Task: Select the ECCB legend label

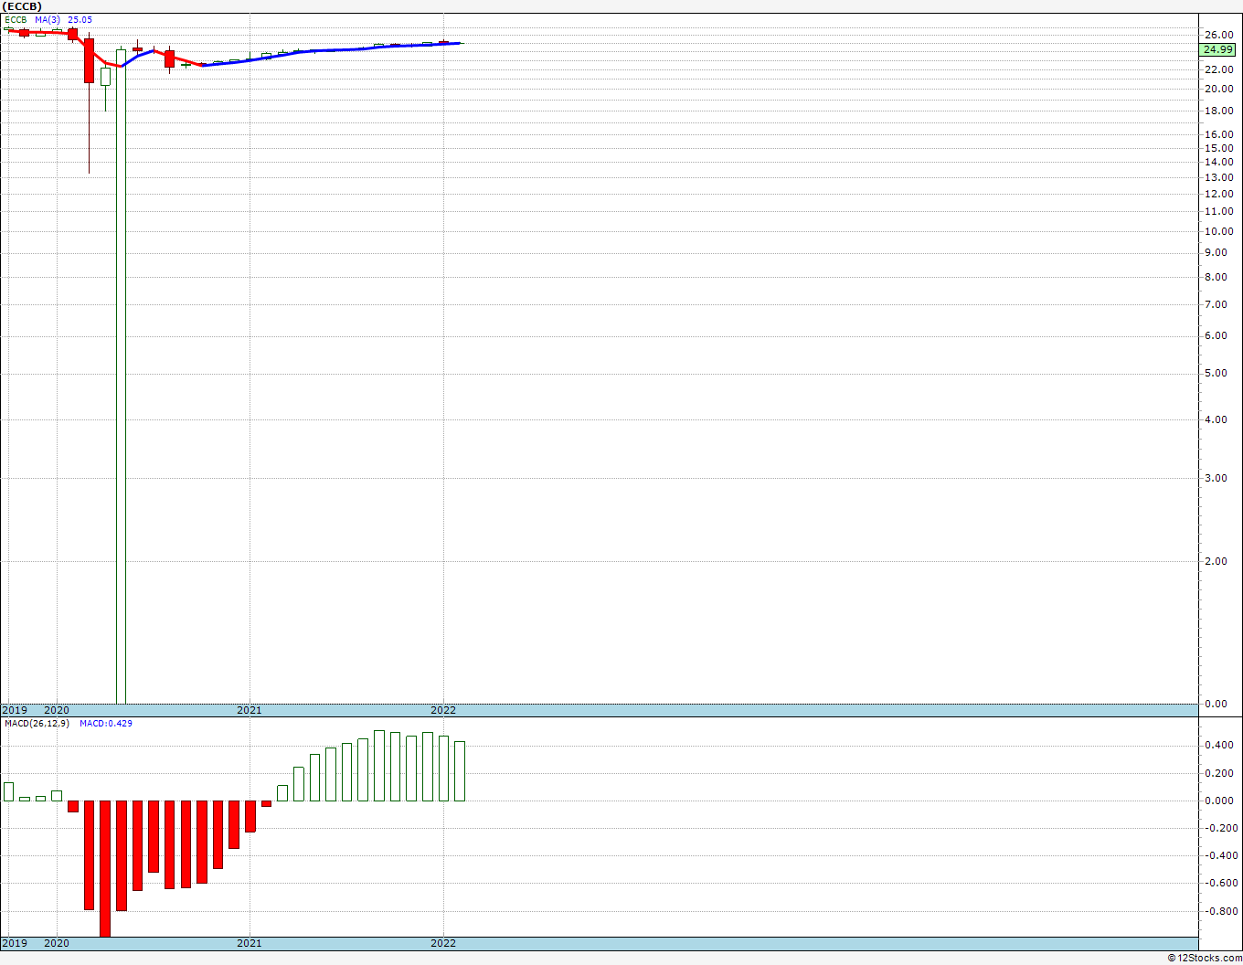Action: [16, 19]
